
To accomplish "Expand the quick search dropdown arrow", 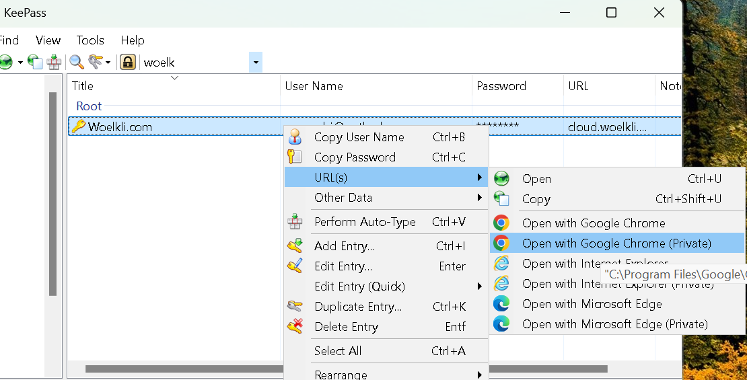I will tap(256, 63).
